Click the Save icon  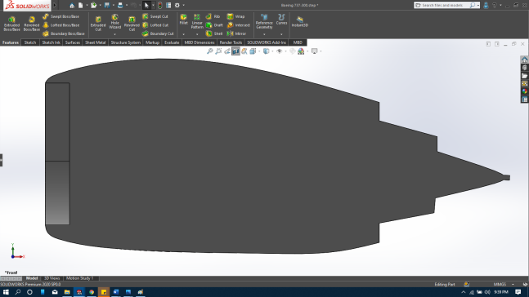coord(107,5)
